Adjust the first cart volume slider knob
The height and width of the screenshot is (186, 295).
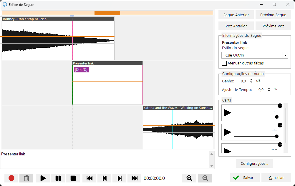tap(277, 117)
